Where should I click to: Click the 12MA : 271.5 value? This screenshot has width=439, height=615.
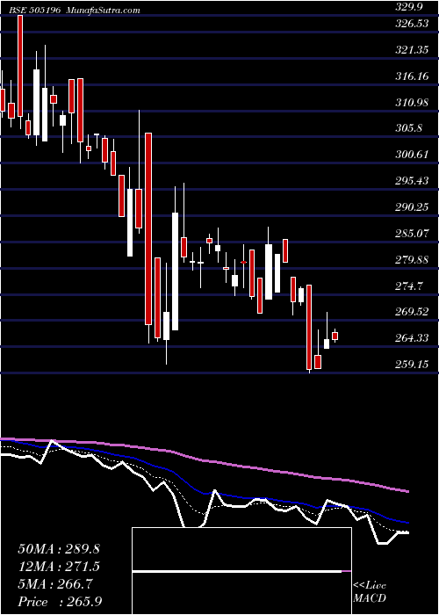(x=59, y=566)
